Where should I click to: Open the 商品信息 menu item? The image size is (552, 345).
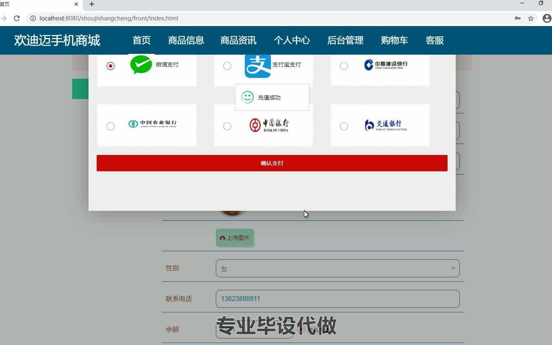(x=186, y=40)
